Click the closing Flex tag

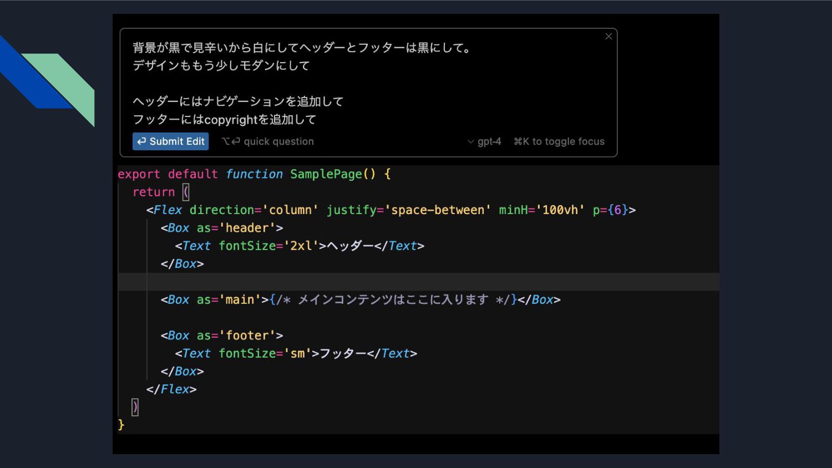(x=171, y=389)
